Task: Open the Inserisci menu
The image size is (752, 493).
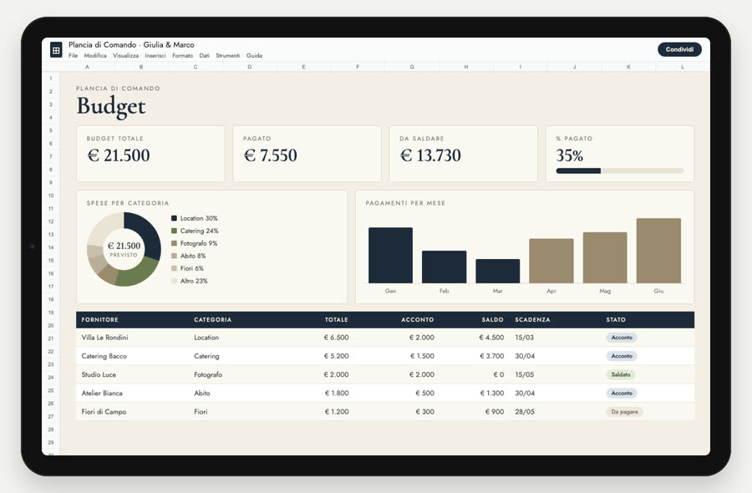Action: pyautogui.click(x=155, y=56)
